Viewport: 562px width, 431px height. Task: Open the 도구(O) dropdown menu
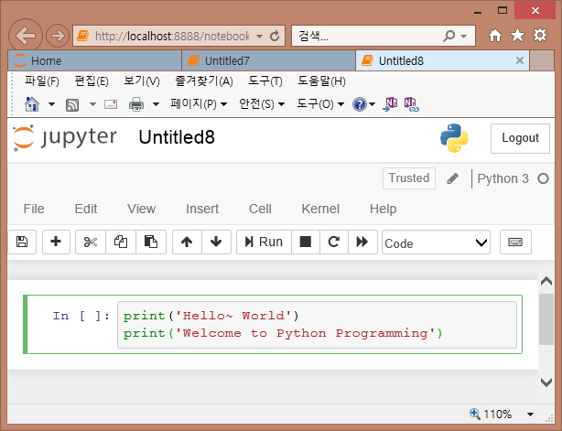pyautogui.click(x=320, y=104)
